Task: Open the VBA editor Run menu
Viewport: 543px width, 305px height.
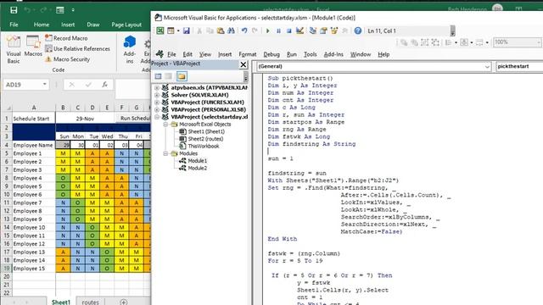Action: point(292,54)
